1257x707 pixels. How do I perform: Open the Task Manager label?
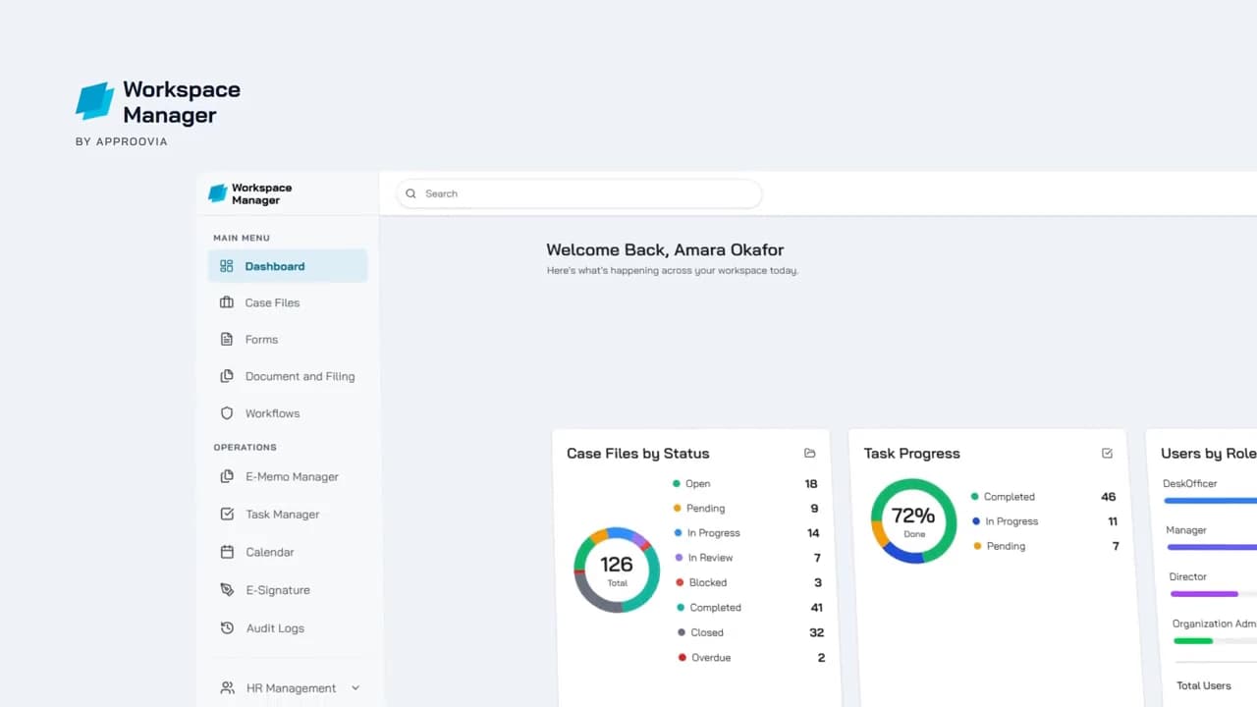point(283,515)
